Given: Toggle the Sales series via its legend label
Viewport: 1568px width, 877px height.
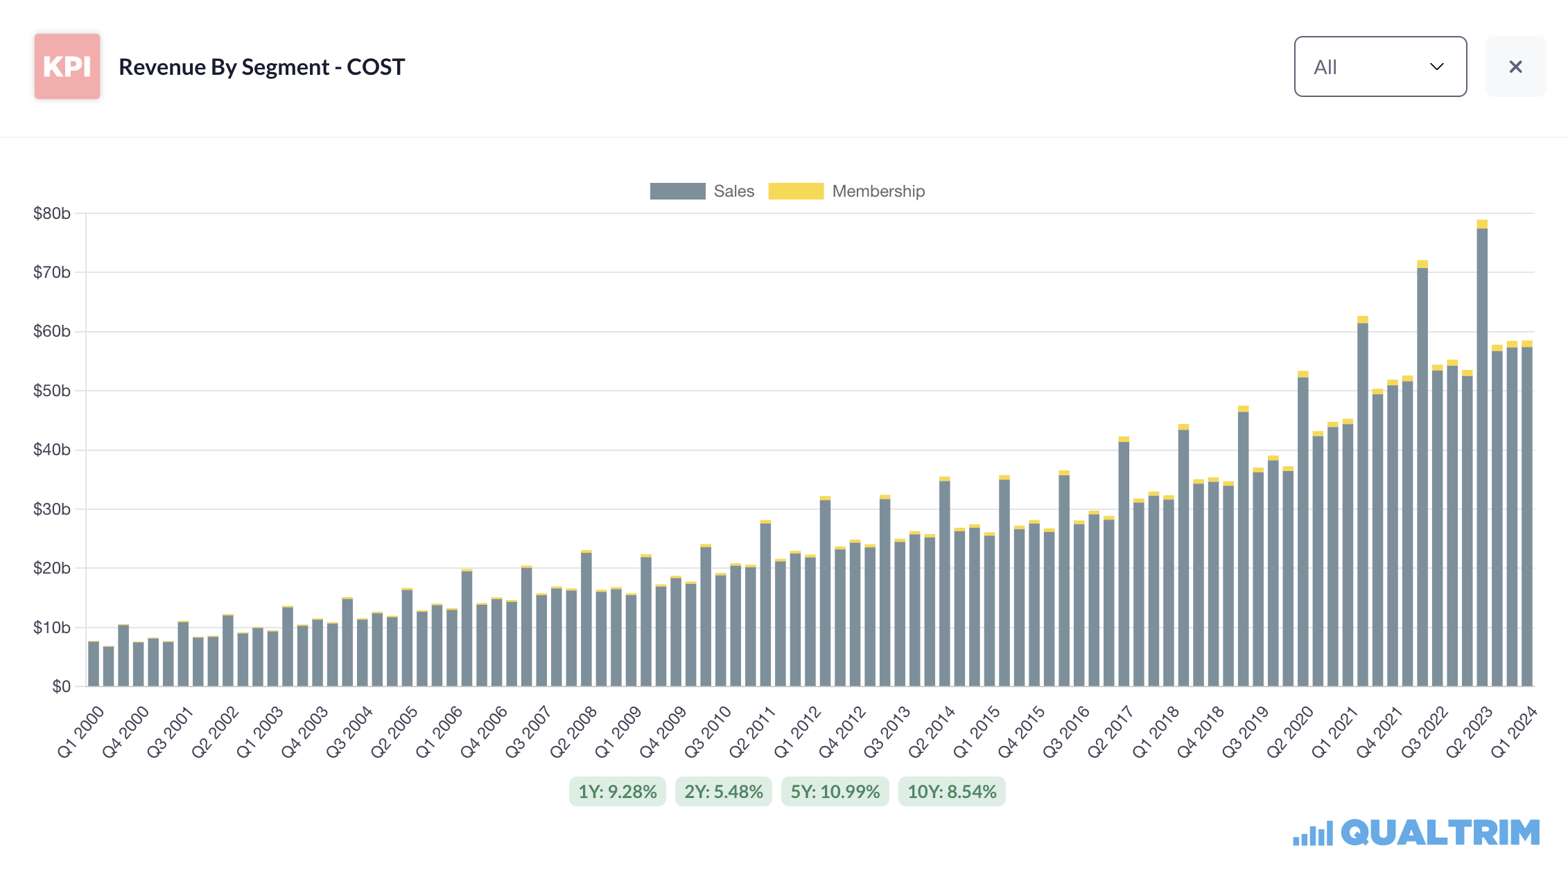Looking at the screenshot, I should pyautogui.click(x=734, y=191).
